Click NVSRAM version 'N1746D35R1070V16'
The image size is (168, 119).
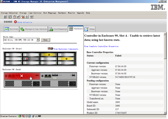tap(125, 77)
